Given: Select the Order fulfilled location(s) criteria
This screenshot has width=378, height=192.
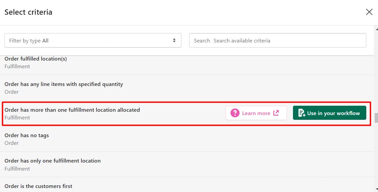Looking at the screenshot, I should pos(187,63).
